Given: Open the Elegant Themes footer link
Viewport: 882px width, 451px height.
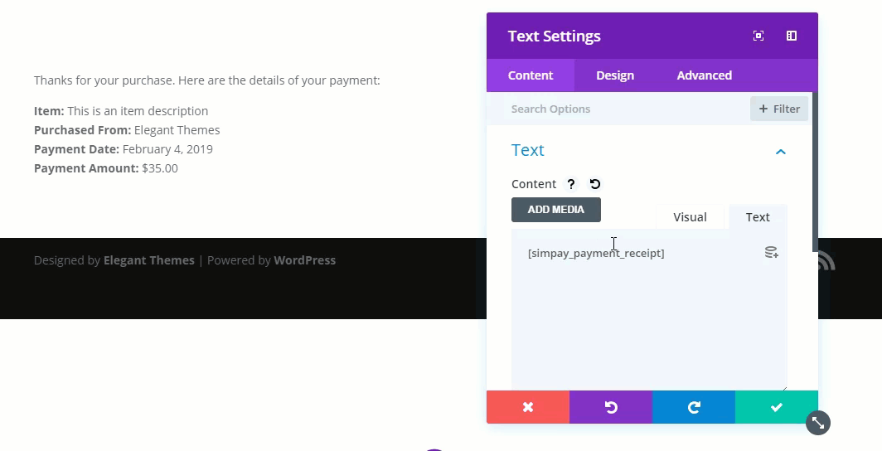Looking at the screenshot, I should coord(149,260).
